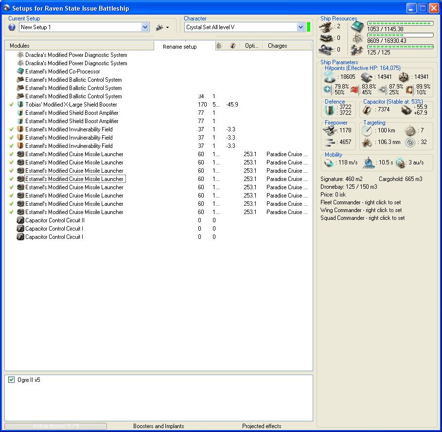
Task: Click the max locked targets icon showing 7
Action: pyautogui.click(x=410, y=130)
